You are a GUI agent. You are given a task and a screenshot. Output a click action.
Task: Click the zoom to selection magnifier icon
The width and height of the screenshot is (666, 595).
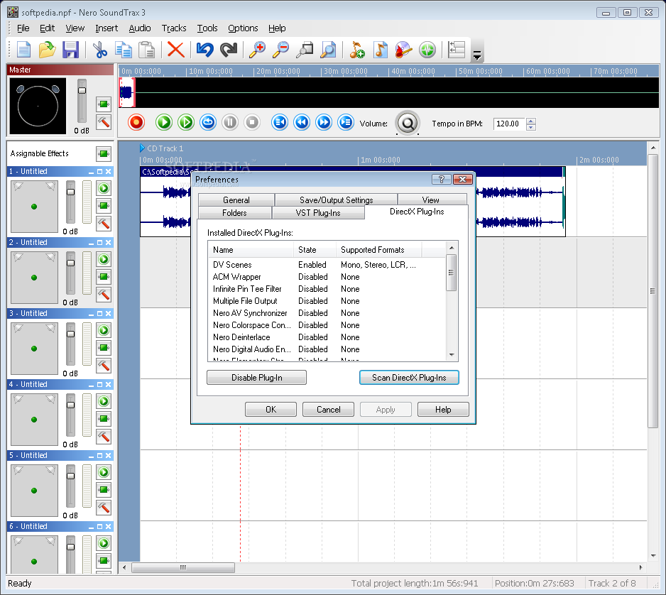pyautogui.click(x=305, y=50)
